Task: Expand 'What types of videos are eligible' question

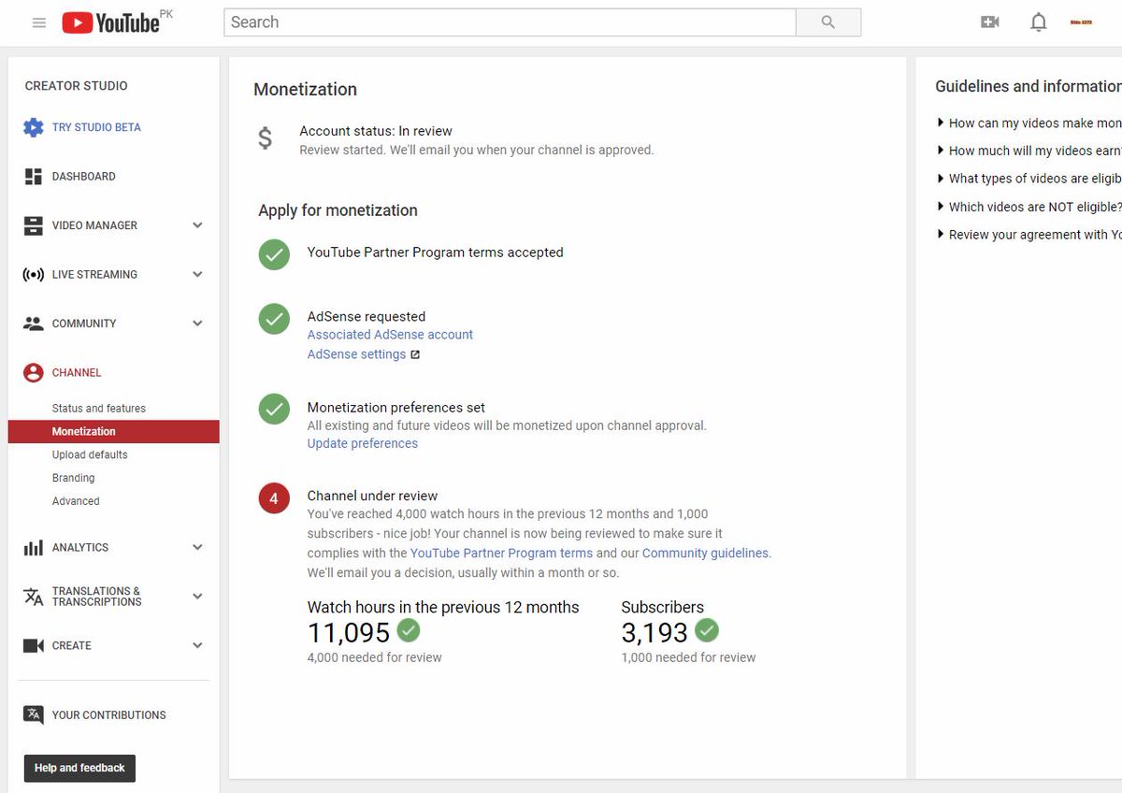Action: pyautogui.click(x=1028, y=180)
